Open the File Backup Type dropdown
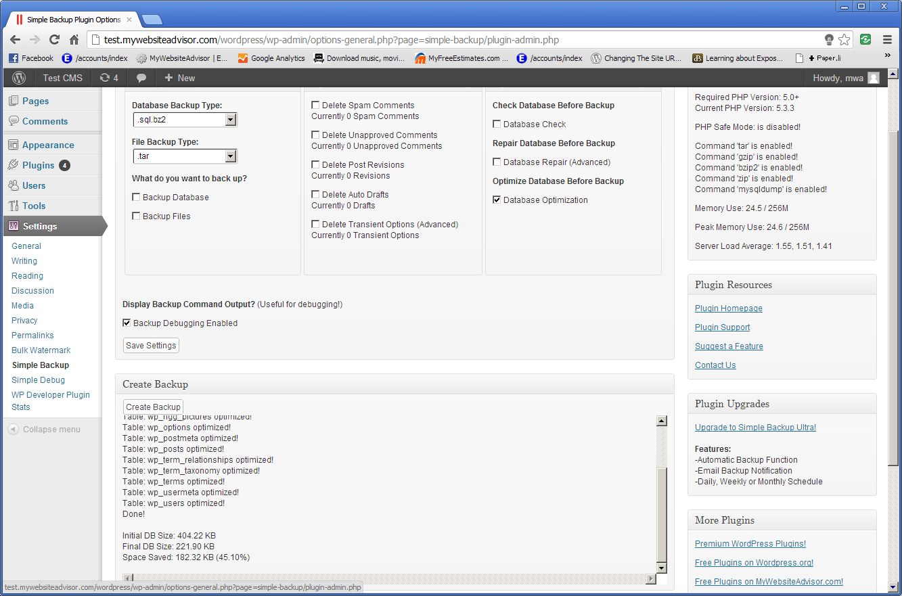Image resolution: width=902 pixels, height=596 pixels. tap(185, 156)
